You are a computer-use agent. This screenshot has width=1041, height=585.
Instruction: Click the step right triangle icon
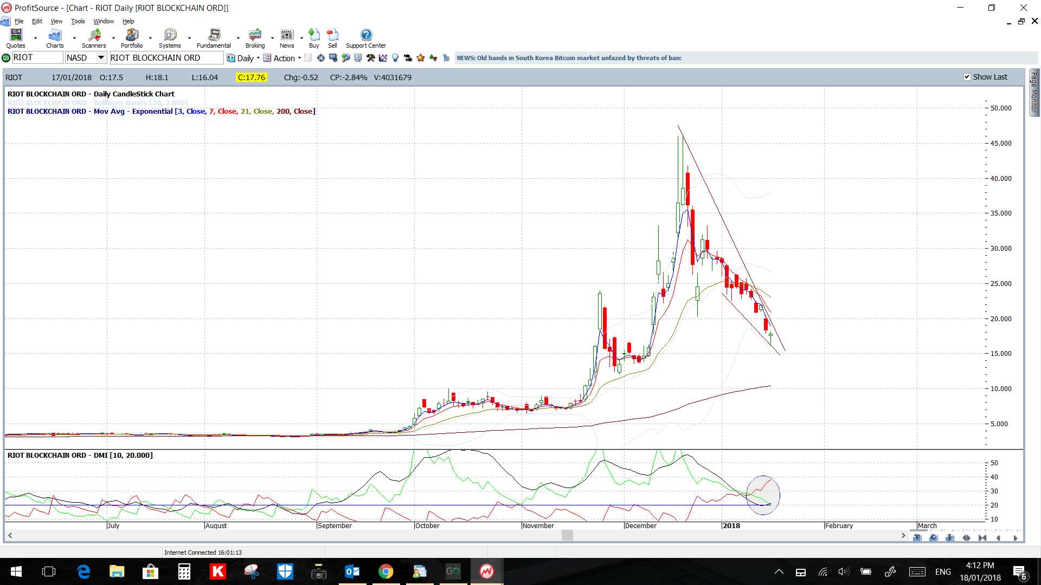point(1016,538)
